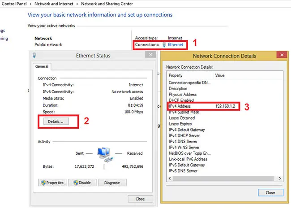Click the IPv4 Connectivity label
The width and height of the screenshot is (291, 209).
pyautogui.click(x=58, y=85)
